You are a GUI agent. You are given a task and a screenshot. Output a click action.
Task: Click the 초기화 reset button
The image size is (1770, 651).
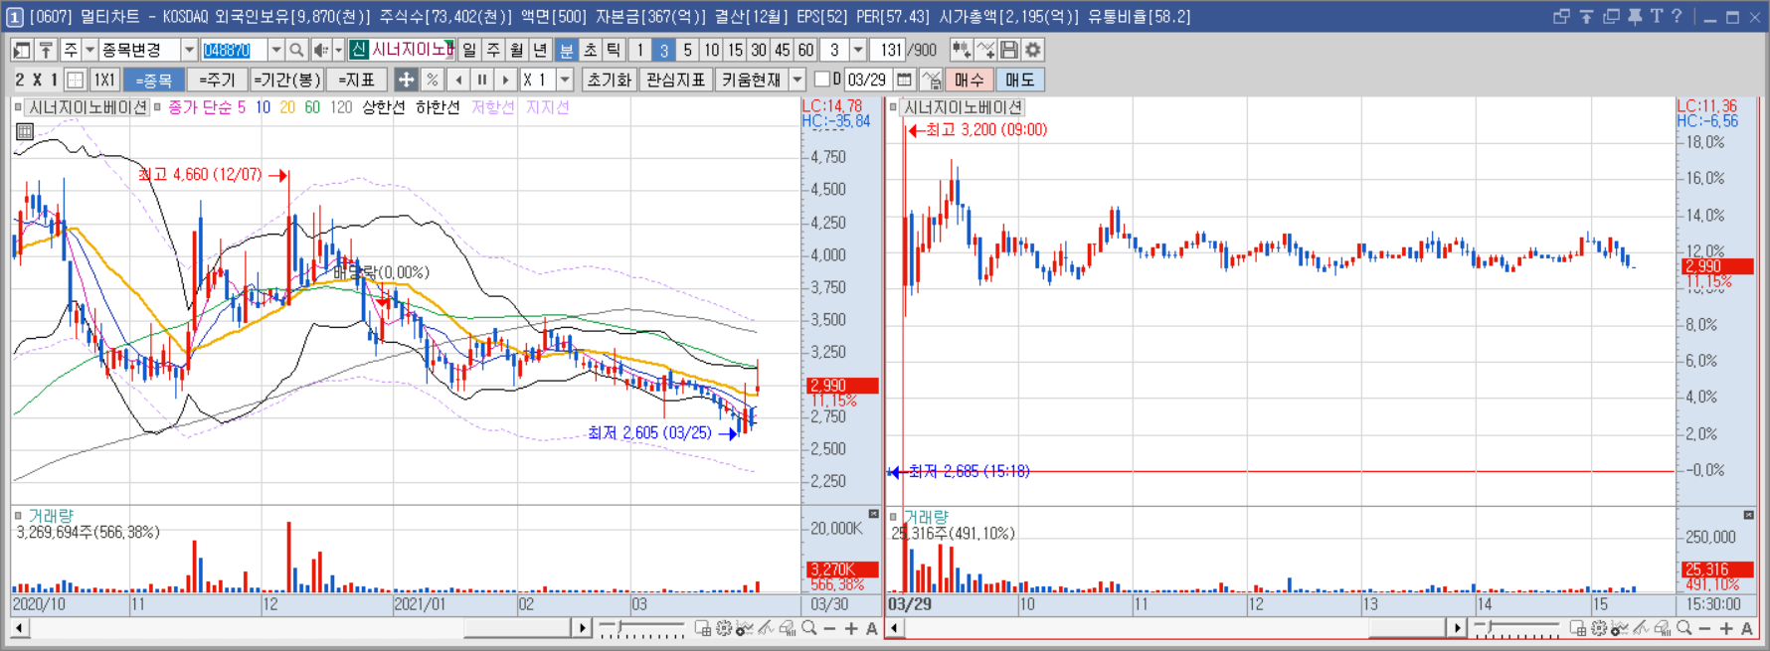[x=610, y=80]
